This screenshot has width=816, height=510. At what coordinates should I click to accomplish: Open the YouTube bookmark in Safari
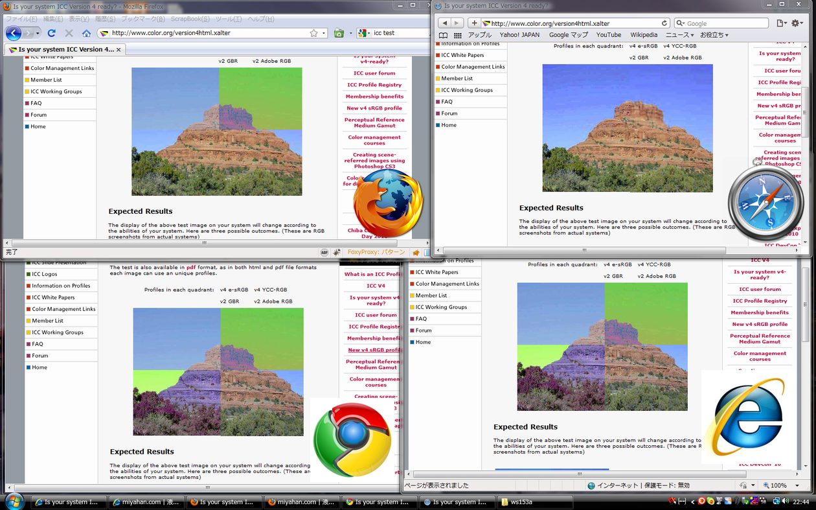click(609, 35)
